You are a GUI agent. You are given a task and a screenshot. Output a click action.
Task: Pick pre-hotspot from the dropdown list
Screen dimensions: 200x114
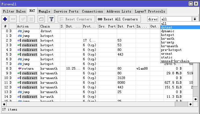pos(180,50)
